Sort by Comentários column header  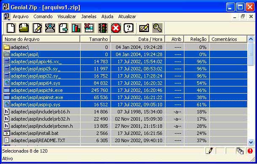click(x=228, y=39)
